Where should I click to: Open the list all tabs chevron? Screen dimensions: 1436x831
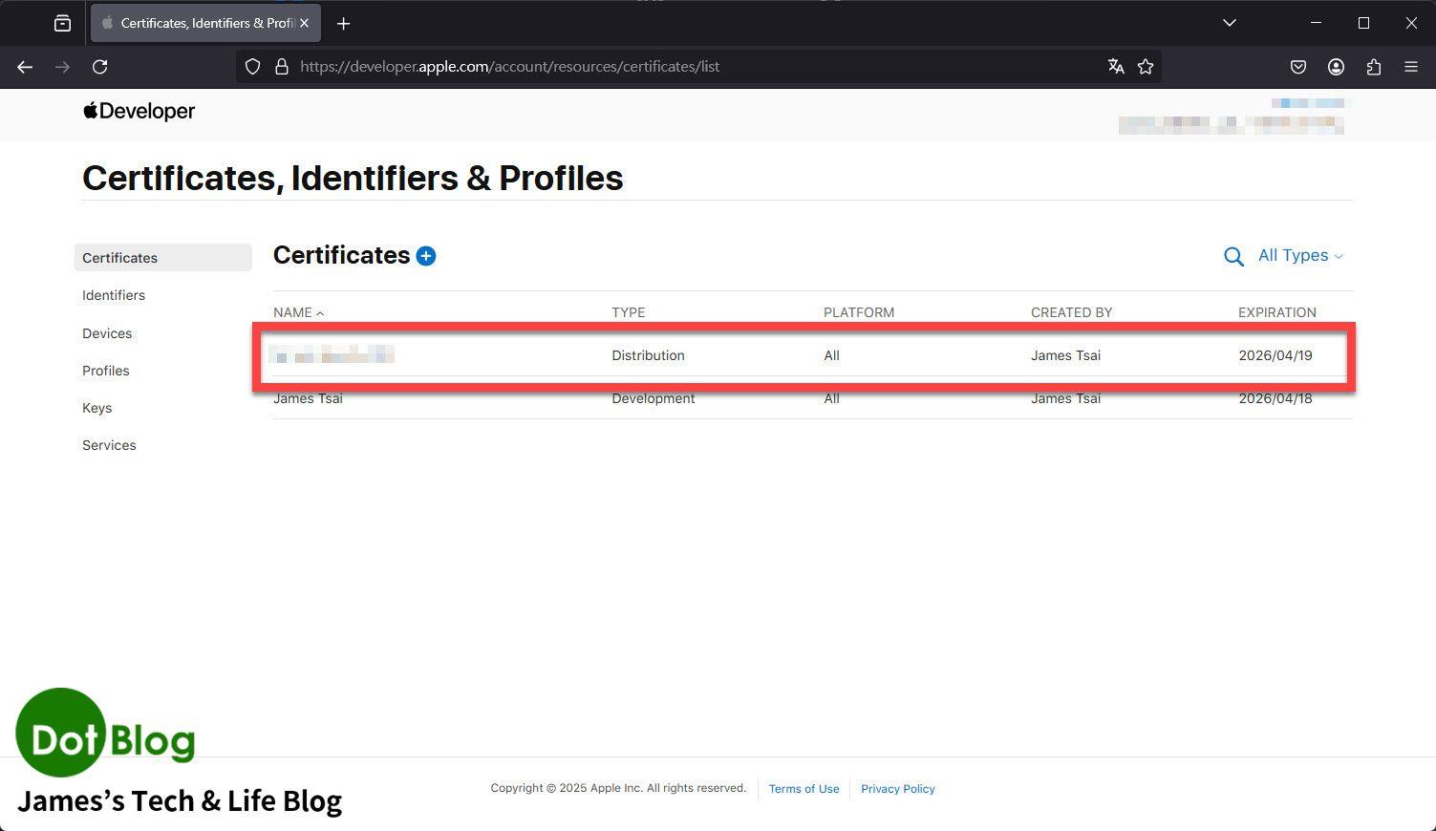click(1229, 23)
